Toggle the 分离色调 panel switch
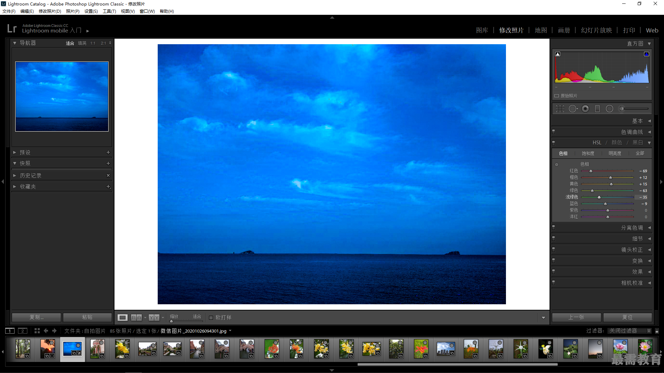The height and width of the screenshot is (373, 664). pyautogui.click(x=553, y=228)
